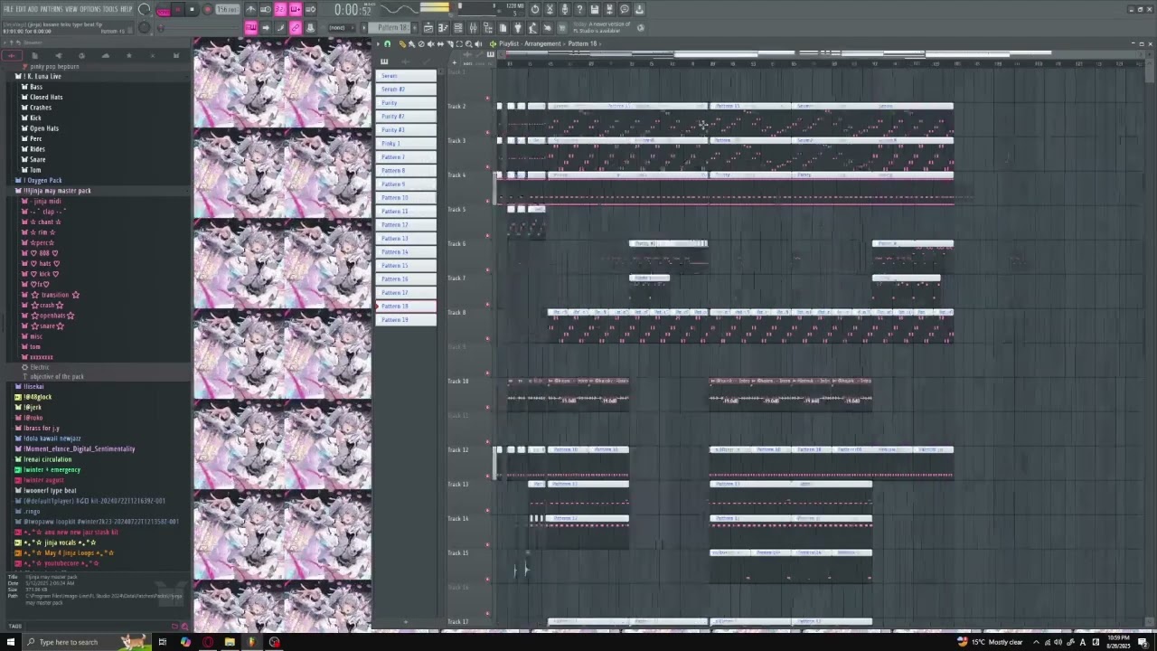Toggle loop recording
Screen dimensions: 1157x651
(x=310, y=9)
